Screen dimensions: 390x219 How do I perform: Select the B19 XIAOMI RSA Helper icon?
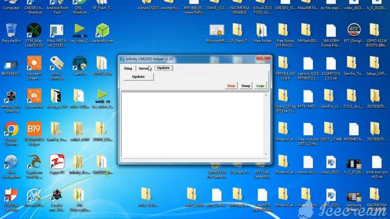pyautogui.click(x=34, y=134)
